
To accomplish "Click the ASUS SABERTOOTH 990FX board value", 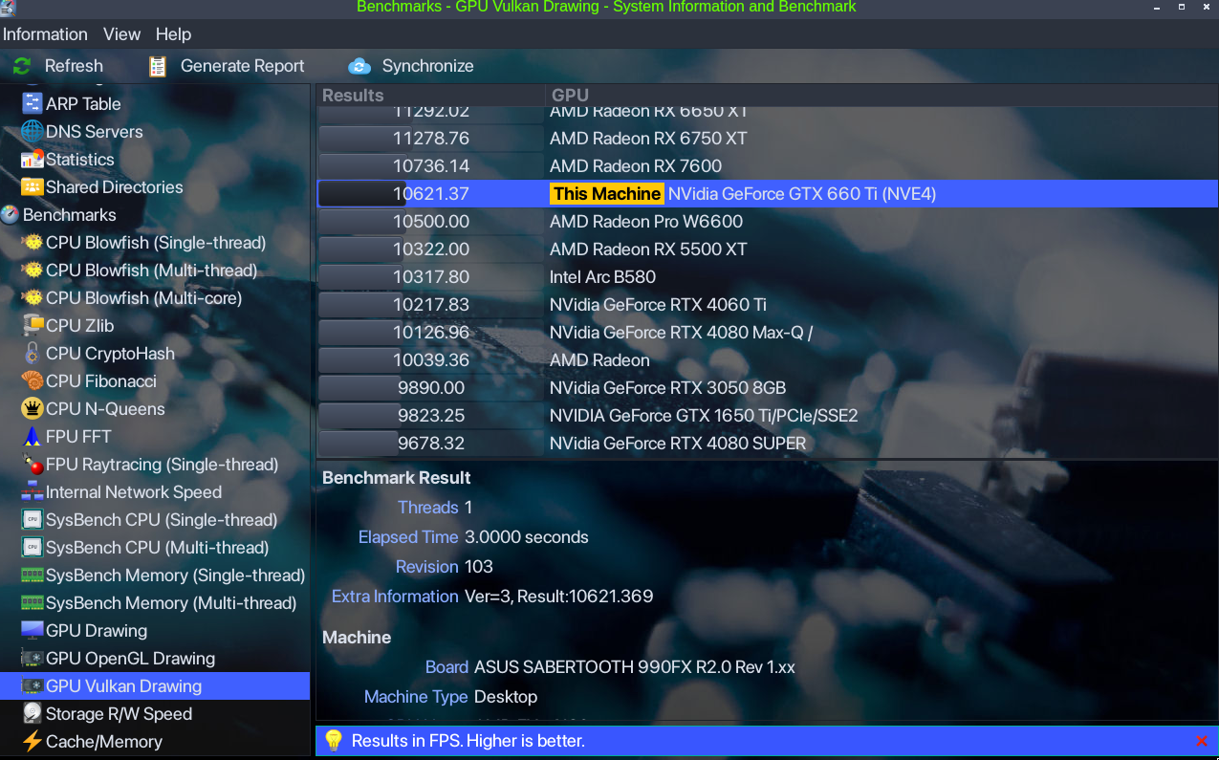I will pos(635,666).
